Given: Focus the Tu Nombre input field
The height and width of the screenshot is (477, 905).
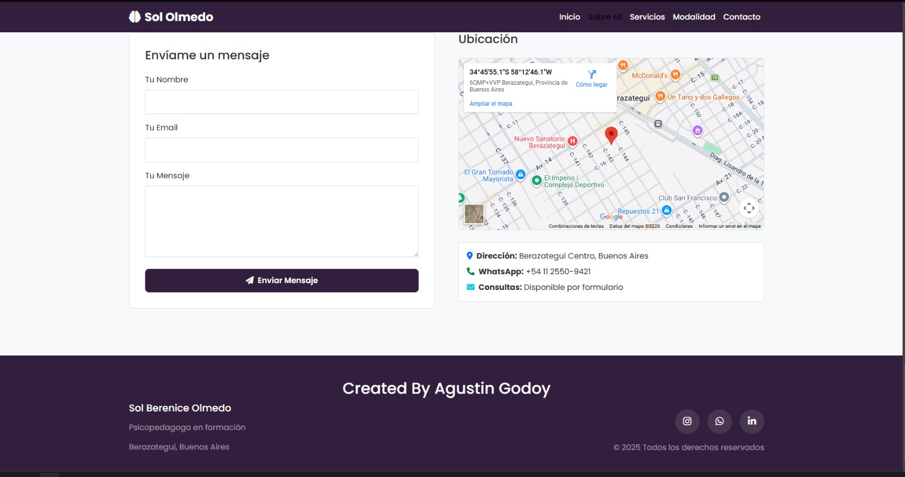Looking at the screenshot, I should tap(282, 102).
